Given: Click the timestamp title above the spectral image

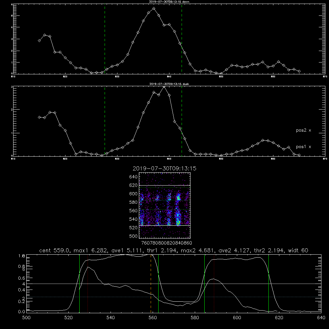Looking at the screenshot, I should [x=164, y=168].
